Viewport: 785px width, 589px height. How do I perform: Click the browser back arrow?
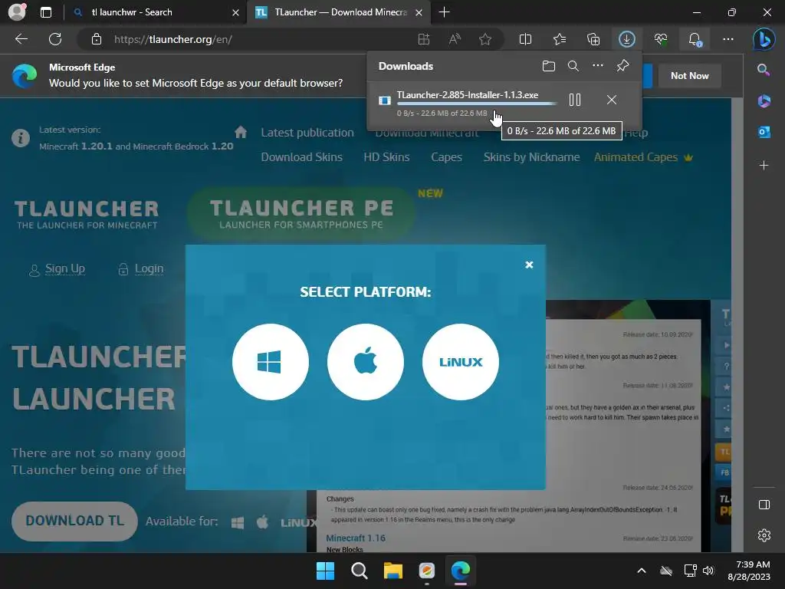coord(21,39)
